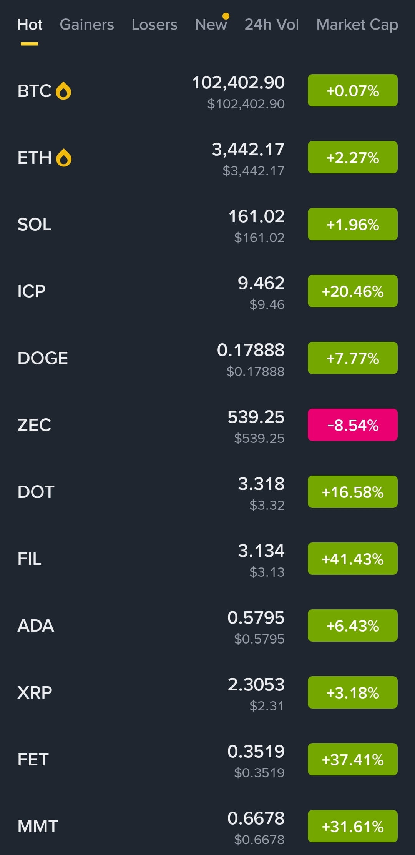Tap the orange dot on the New tab
415x855 pixels.
pyautogui.click(x=226, y=16)
